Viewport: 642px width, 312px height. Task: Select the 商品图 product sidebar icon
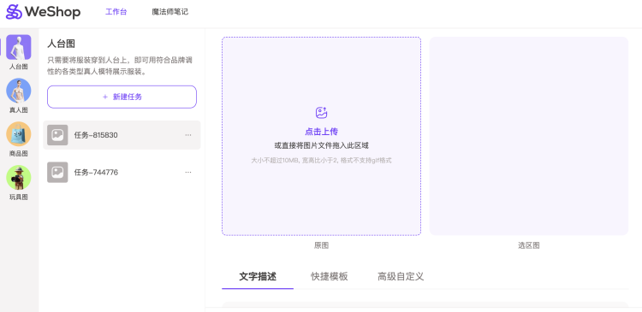pyautogui.click(x=19, y=134)
